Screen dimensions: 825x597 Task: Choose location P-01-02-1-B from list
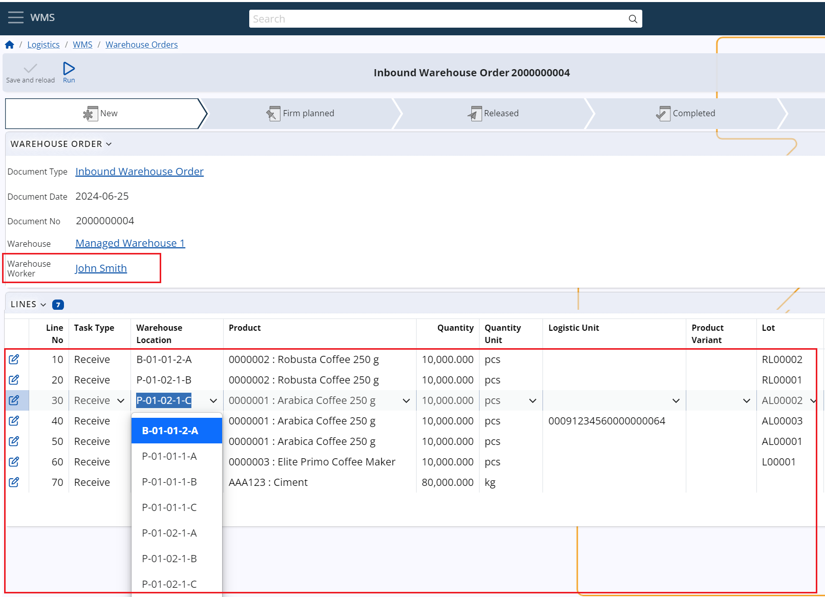(177, 559)
